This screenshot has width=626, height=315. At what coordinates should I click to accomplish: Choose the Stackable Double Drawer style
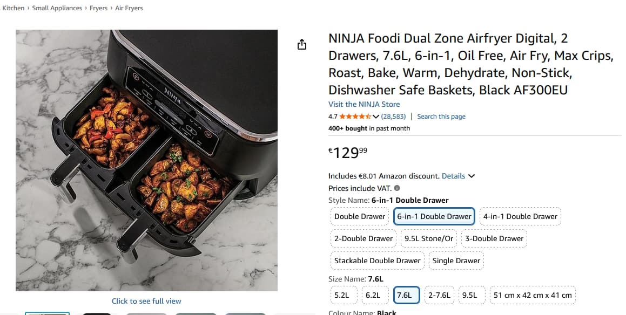tap(377, 261)
